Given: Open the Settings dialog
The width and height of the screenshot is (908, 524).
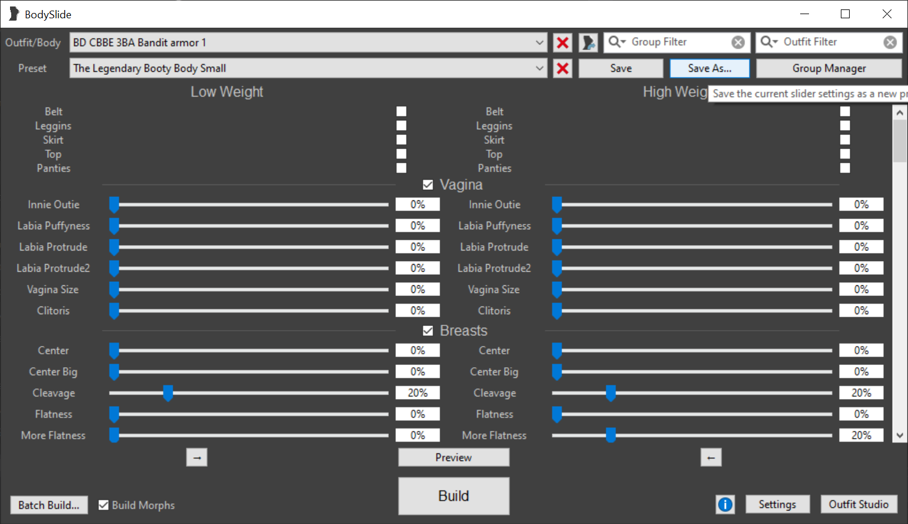Looking at the screenshot, I should pyautogui.click(x=777, y=505).
